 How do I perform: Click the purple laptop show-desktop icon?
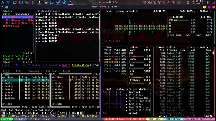click(213, 2)
